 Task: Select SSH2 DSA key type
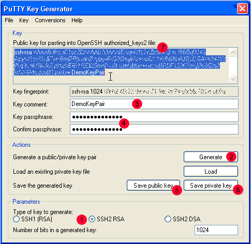tap(183, 219)
